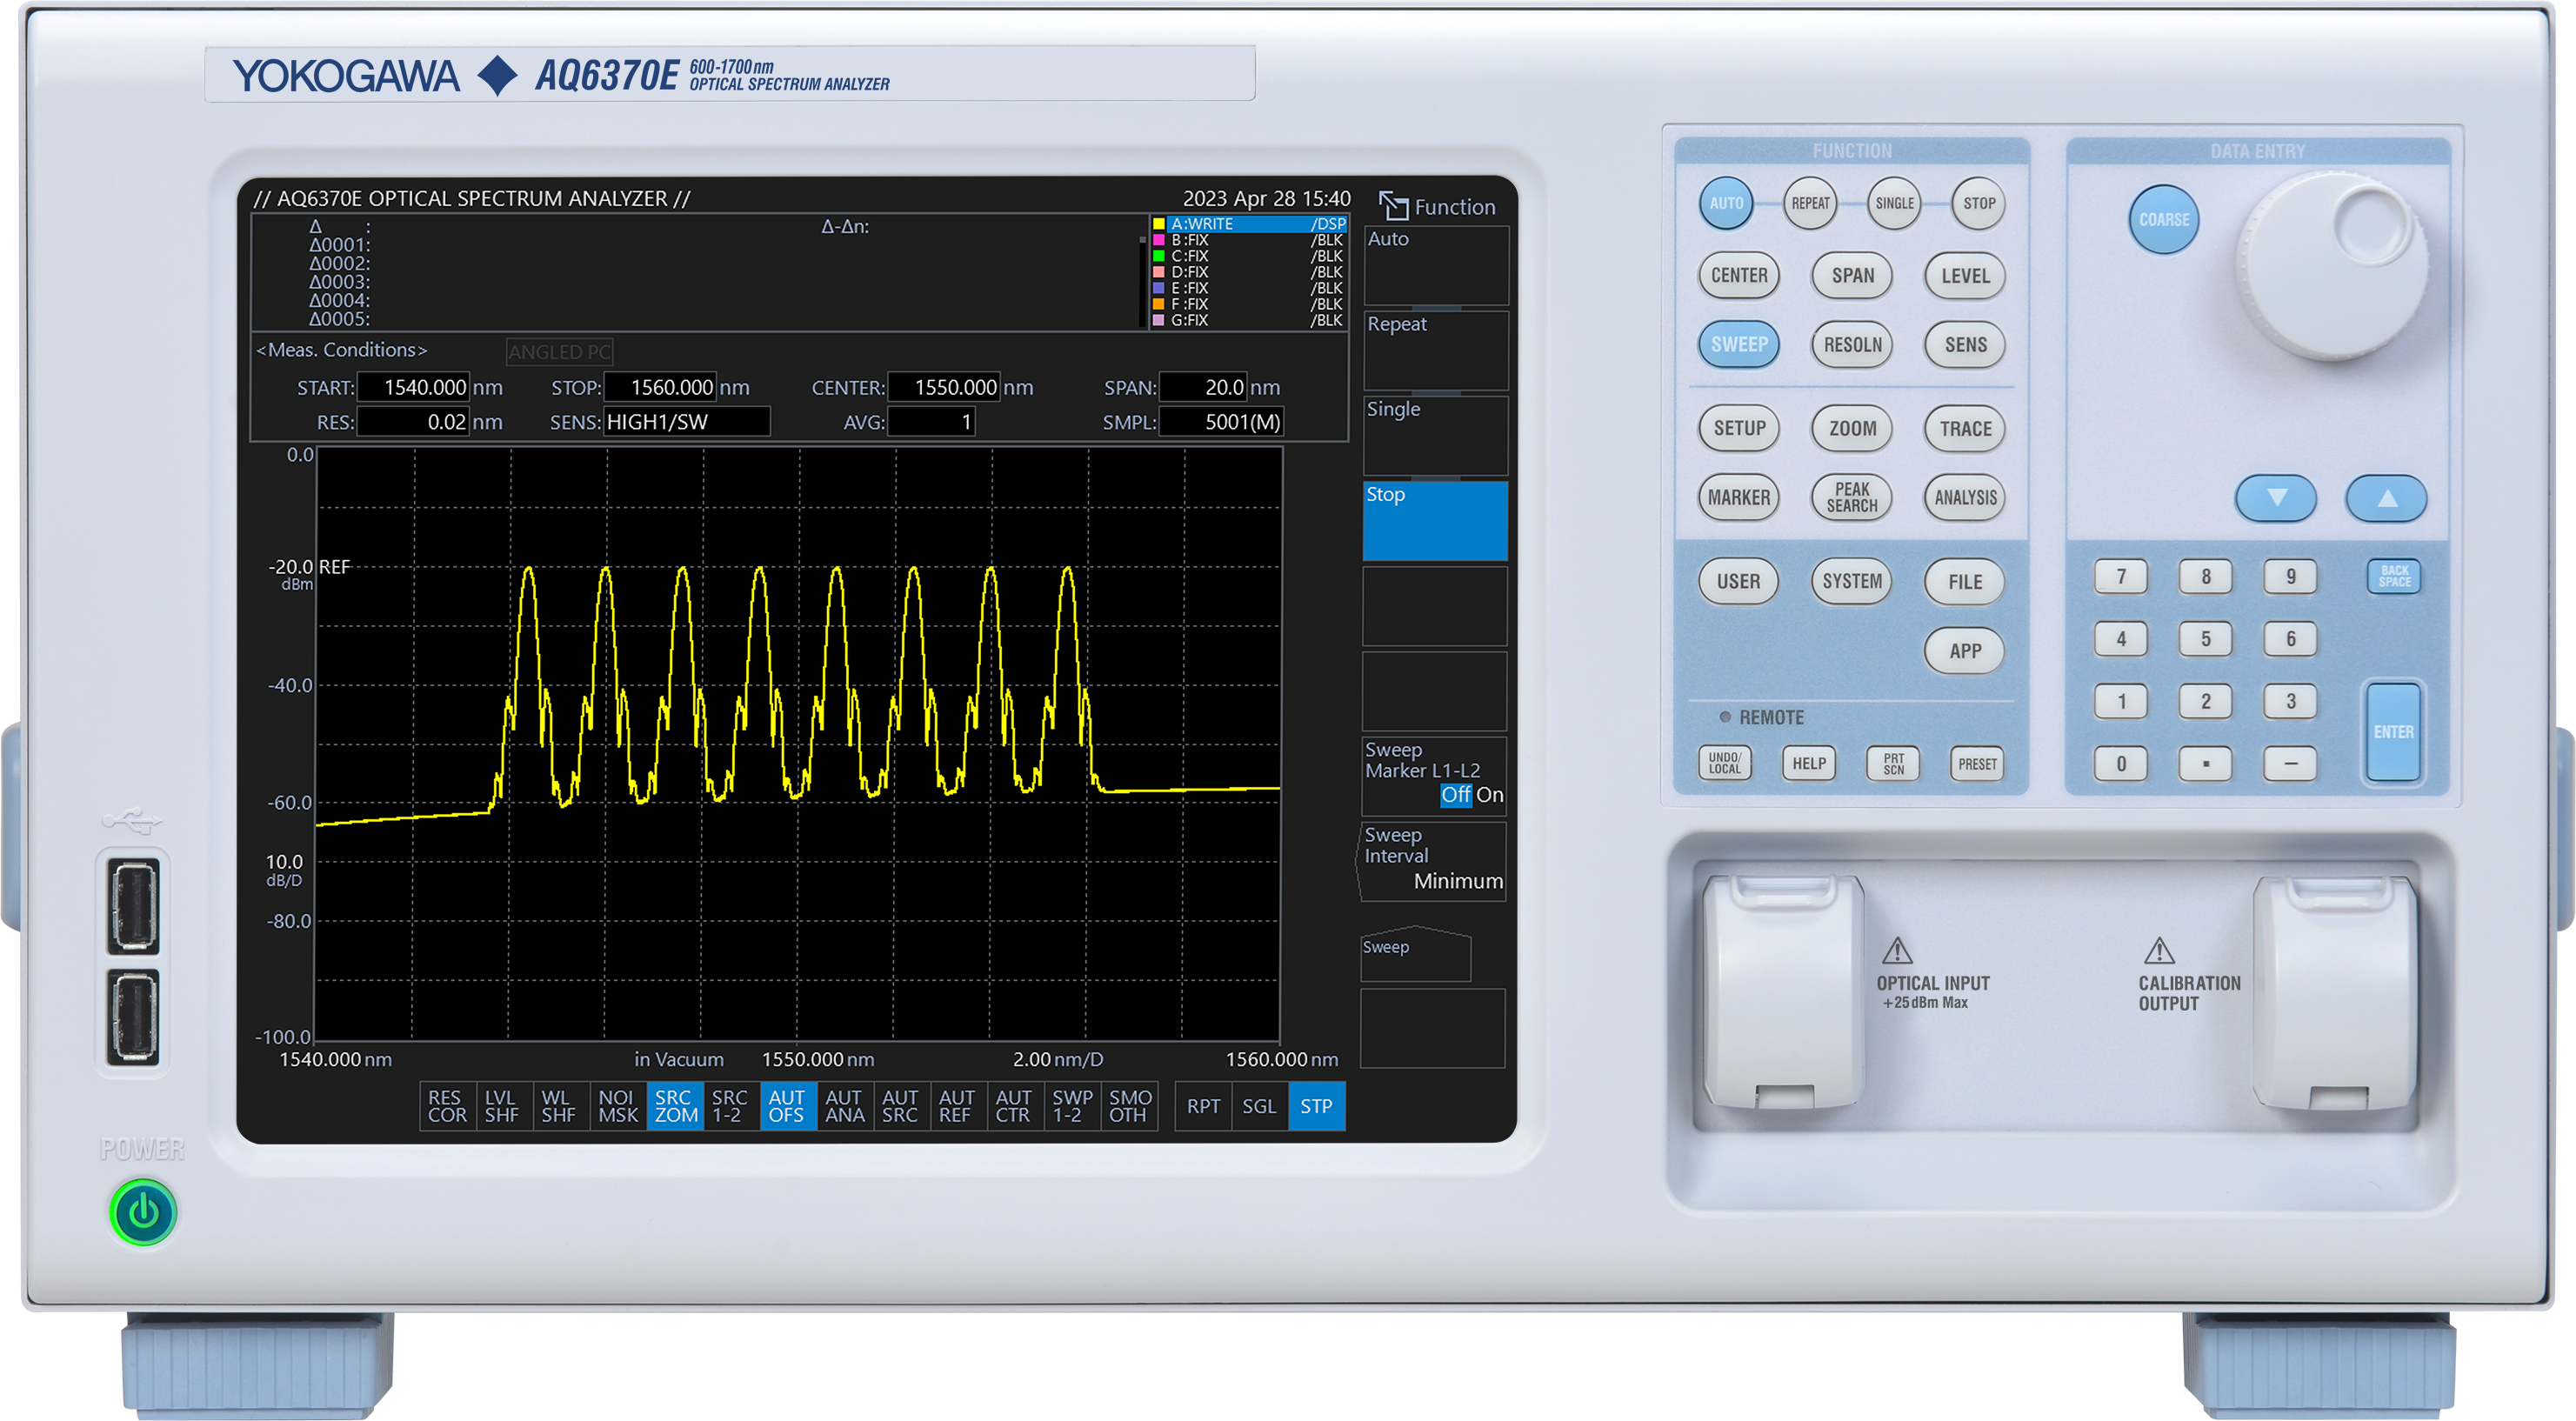
Task: Toggle the SRC ZOM status indicator
Action: [675, 1106]
